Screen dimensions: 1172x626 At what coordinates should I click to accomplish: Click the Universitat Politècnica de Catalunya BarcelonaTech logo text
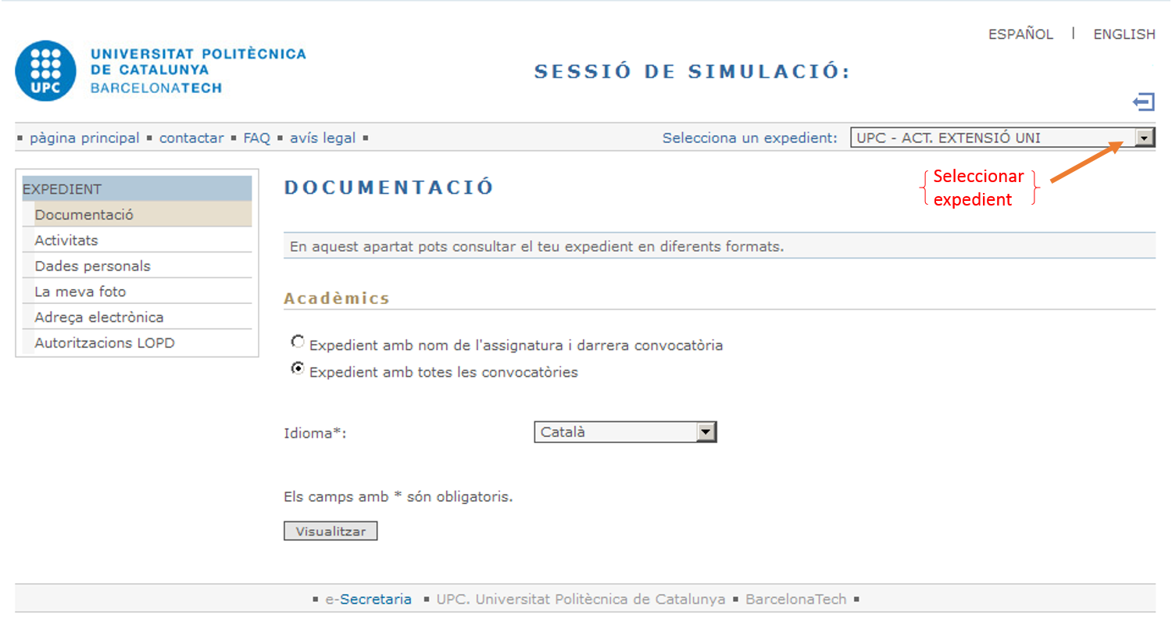coord(198,71)
